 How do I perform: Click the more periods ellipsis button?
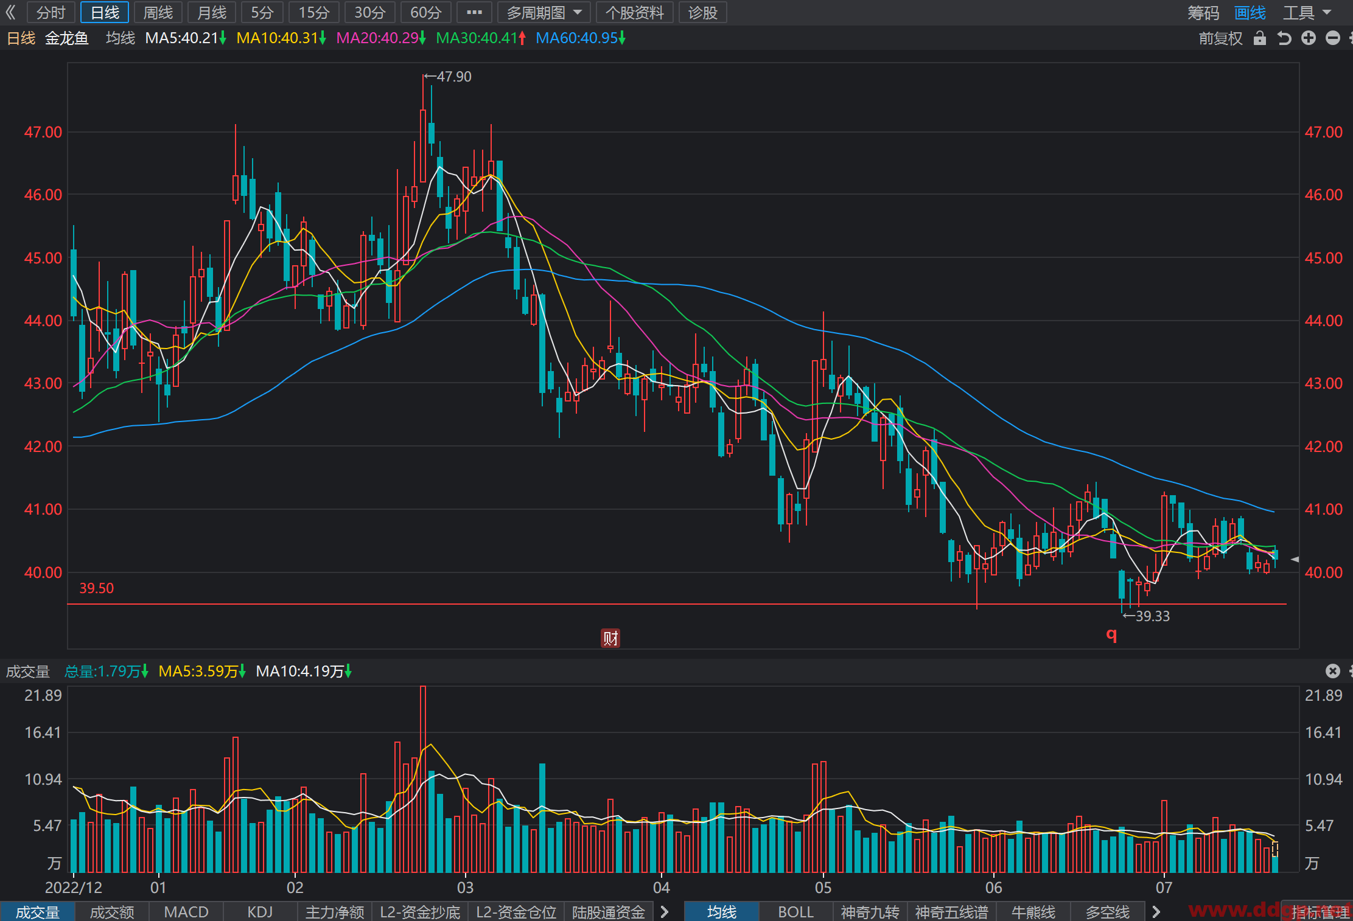point(474,12)
